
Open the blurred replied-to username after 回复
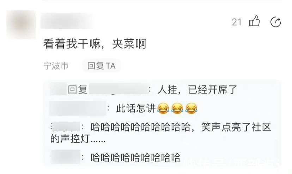click(119, 89)
